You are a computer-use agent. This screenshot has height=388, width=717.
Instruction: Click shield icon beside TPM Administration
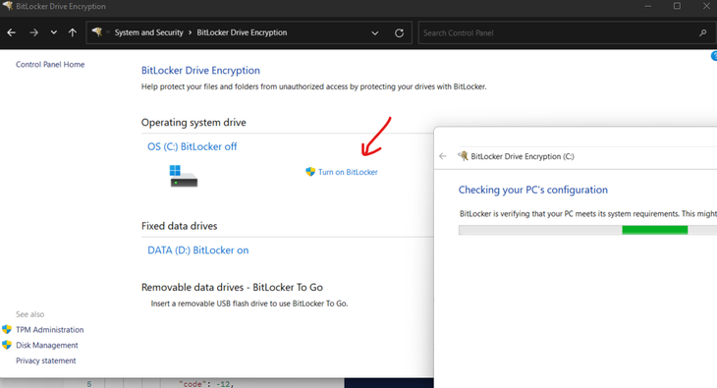coord(7,329)
